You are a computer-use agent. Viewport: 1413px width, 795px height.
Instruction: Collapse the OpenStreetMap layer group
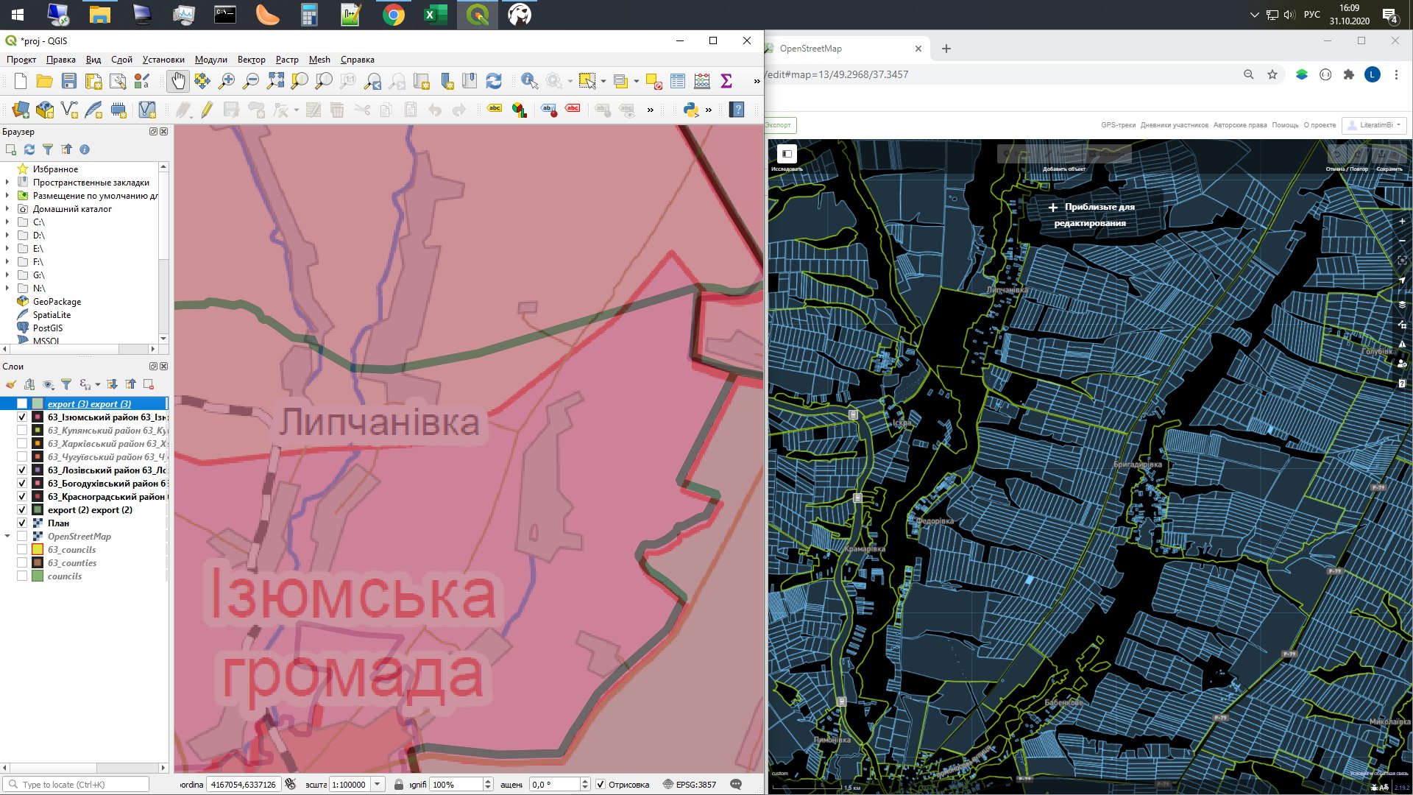pos(7,536)
